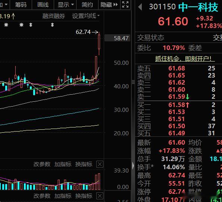Click the 卖三 price 61.62

pyautogui.click(x=176, y=82)
